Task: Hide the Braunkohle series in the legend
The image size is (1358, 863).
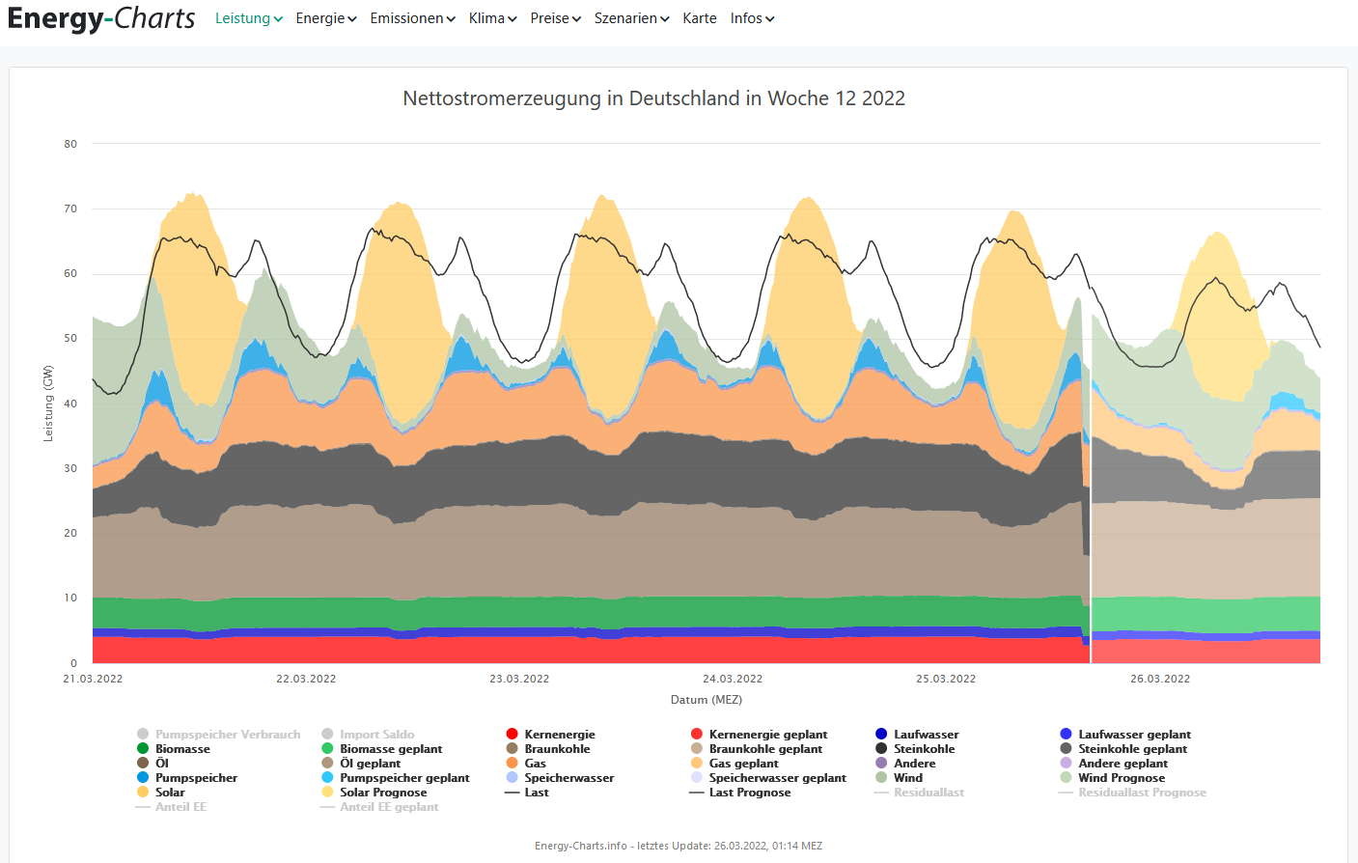Action: (548, 749)
